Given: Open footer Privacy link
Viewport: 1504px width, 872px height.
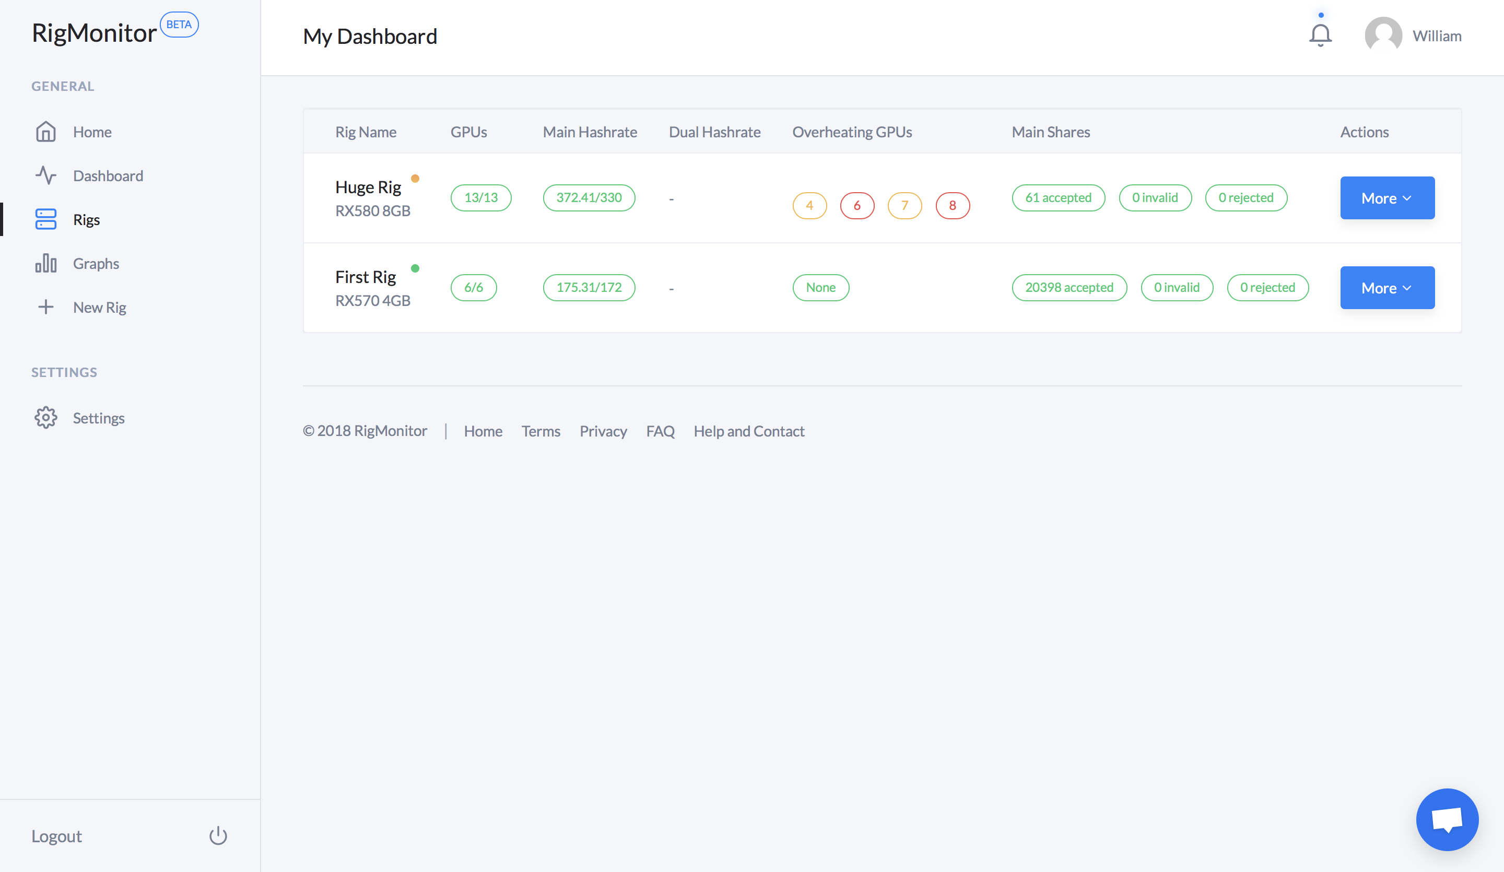Looking at the screenshot, I should [603, 431].
